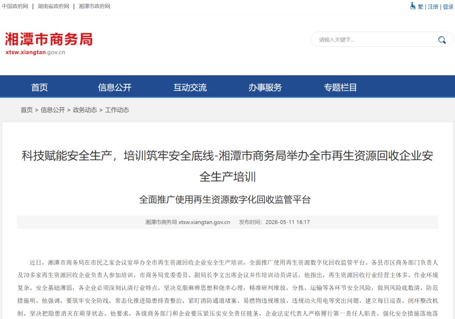
Task: Click the article paragraph starting 近日，湘潭市商务局
Action: pos(227,288)
